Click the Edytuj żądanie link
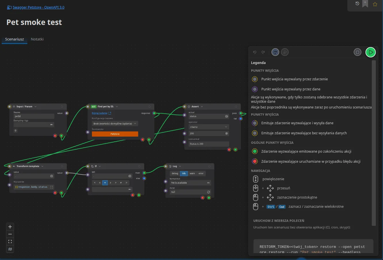This screenshot has width=383, height=260. [x=101, y=113]
